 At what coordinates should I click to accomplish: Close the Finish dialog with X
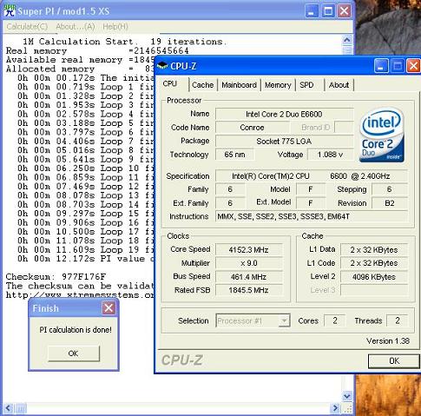tap(109, 308)
